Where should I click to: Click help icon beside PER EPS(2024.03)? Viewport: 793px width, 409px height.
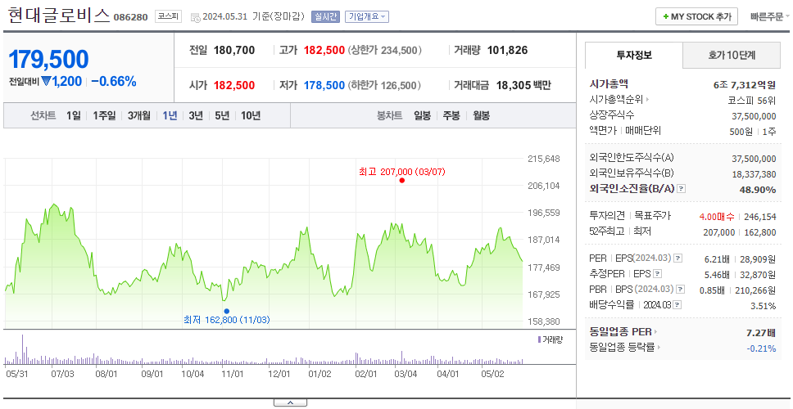click(678, 258)
